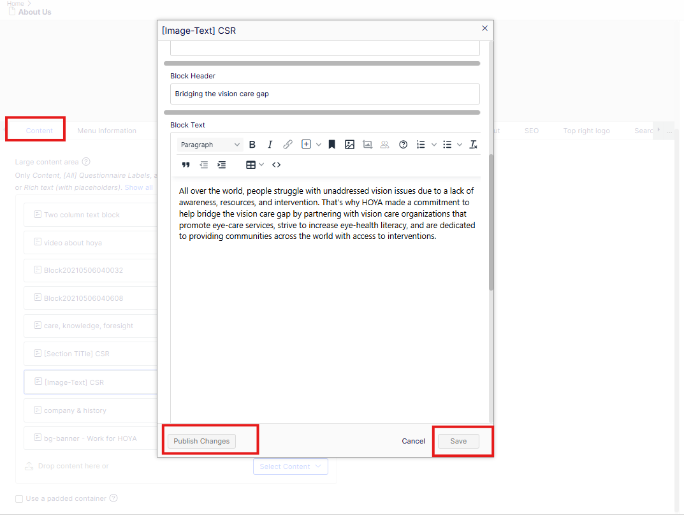Click into the Block Header input field
The height and width of the screenshot is (520, 684).
pos(325,94)
